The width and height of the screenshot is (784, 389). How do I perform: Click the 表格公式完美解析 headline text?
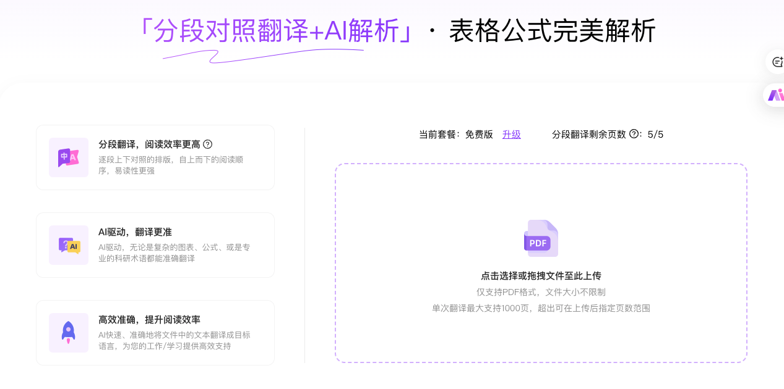[553, 31]
